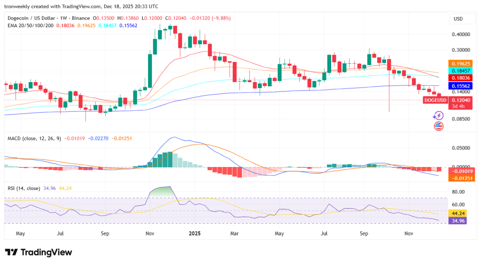This screenshot has width=481, height=265.
Task: Click the 2025 time axis label
Action: pos(194,234)
